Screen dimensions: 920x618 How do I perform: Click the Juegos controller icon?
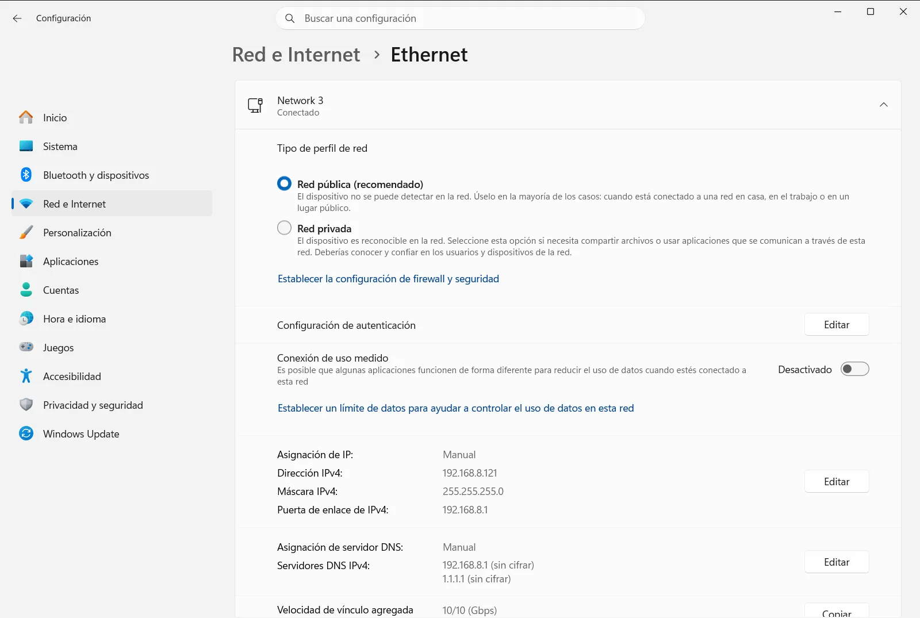pyautogui.click(x=26, y=347)
